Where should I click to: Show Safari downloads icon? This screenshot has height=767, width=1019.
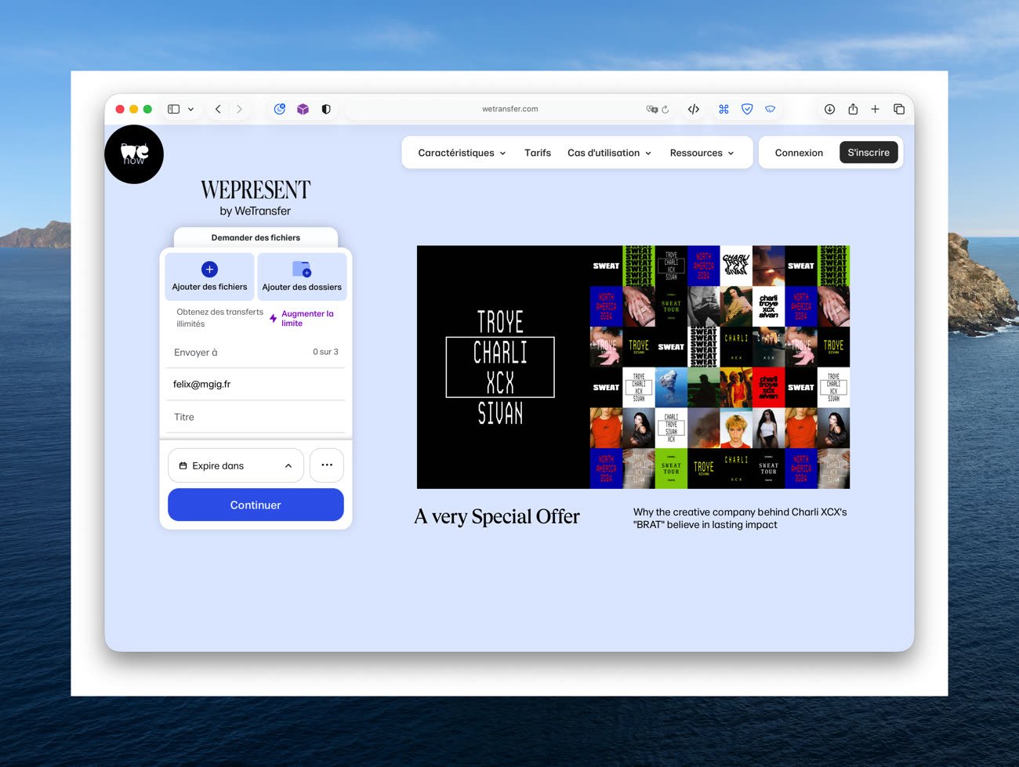[x=829, y=109]
